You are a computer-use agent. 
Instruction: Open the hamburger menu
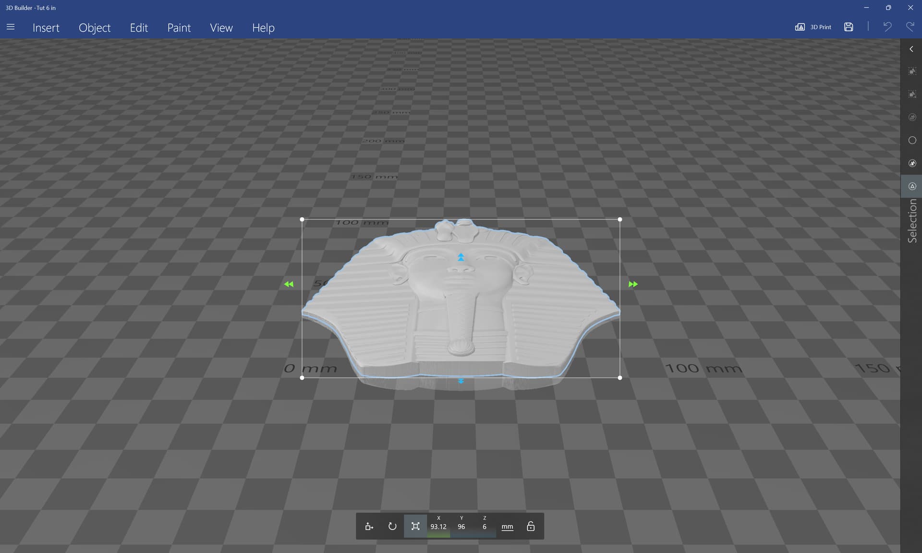11,27
